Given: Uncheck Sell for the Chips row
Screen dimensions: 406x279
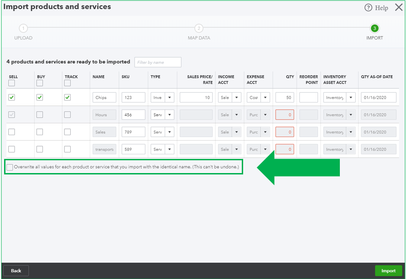Looking at the screenshot, I should click(11, 97).
